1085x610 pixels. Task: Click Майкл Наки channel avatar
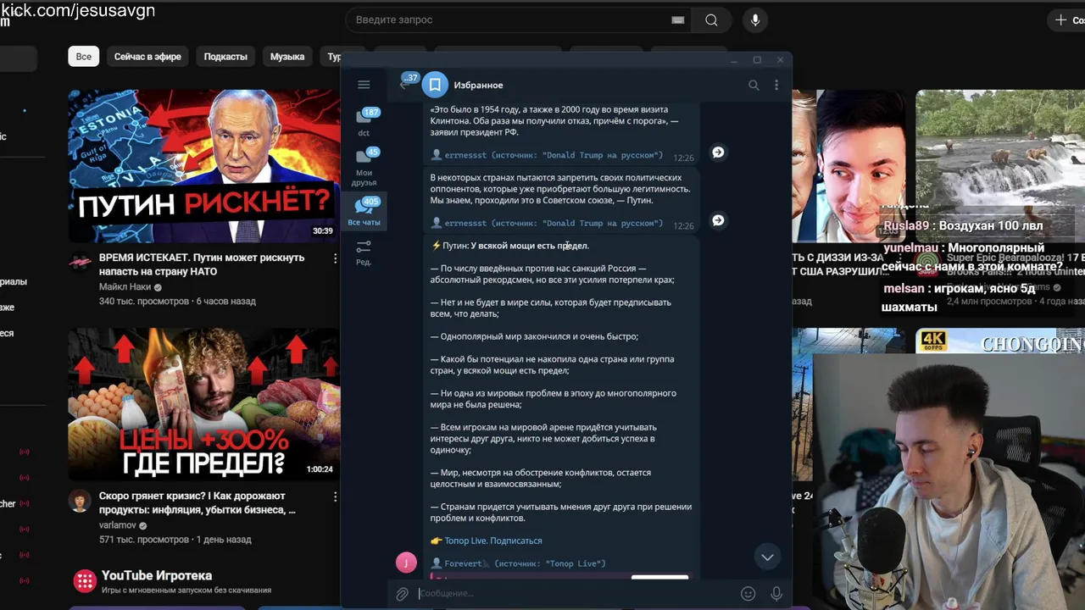[80, 262]
